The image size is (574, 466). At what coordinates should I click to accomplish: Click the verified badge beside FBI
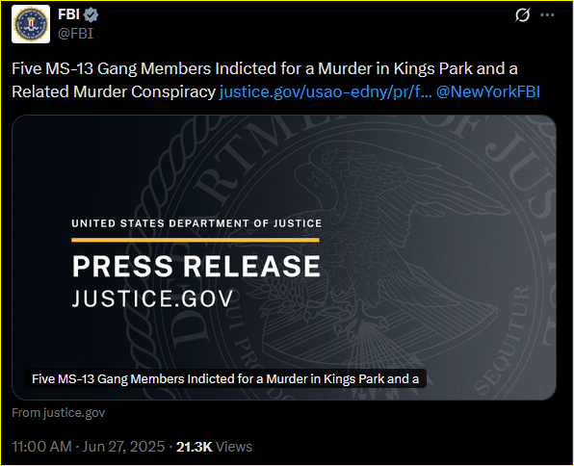[x=91, y=15]
